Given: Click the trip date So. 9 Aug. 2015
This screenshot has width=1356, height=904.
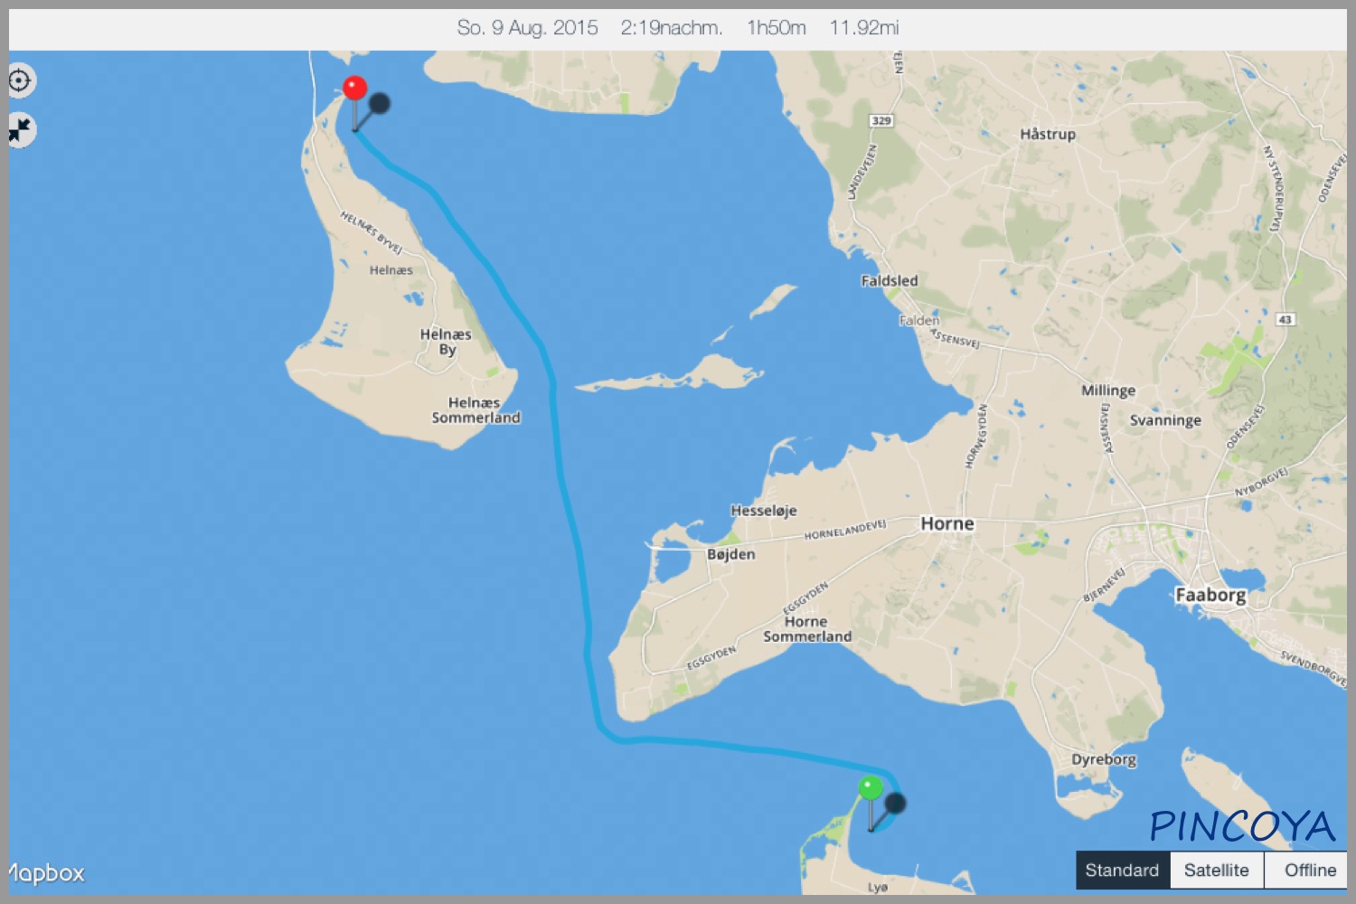Looking at the screenshot, I should point(527,28).
